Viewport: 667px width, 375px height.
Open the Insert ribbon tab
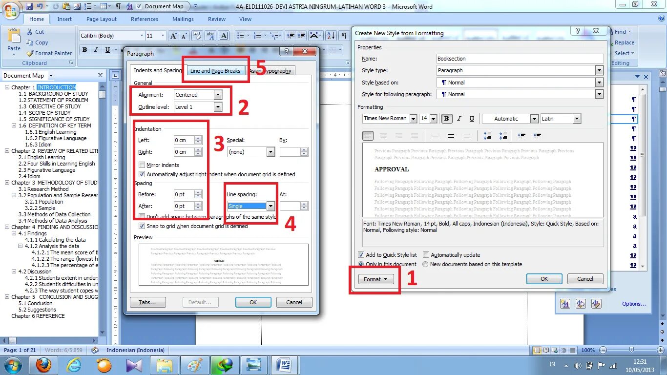click(x=64, y=19)
